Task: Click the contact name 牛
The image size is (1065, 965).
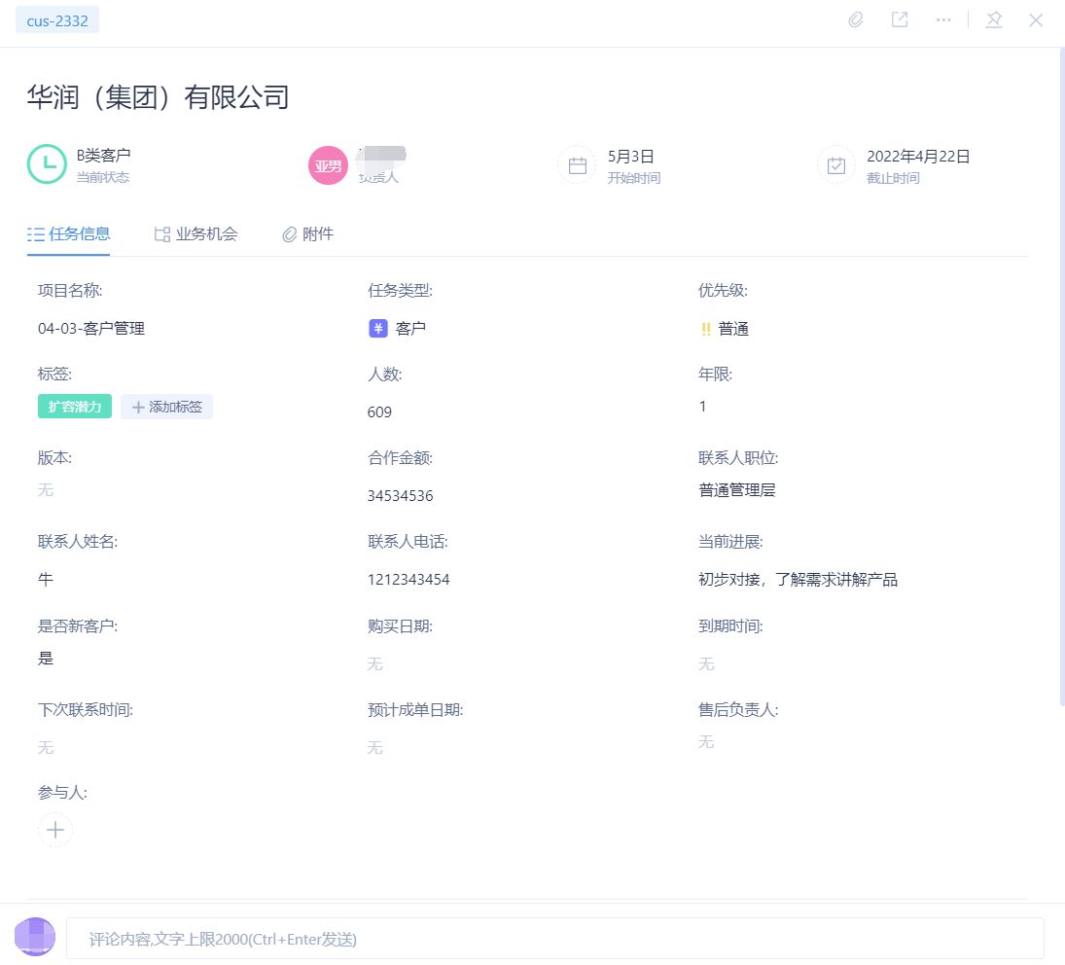Action: tap(46, 579)
